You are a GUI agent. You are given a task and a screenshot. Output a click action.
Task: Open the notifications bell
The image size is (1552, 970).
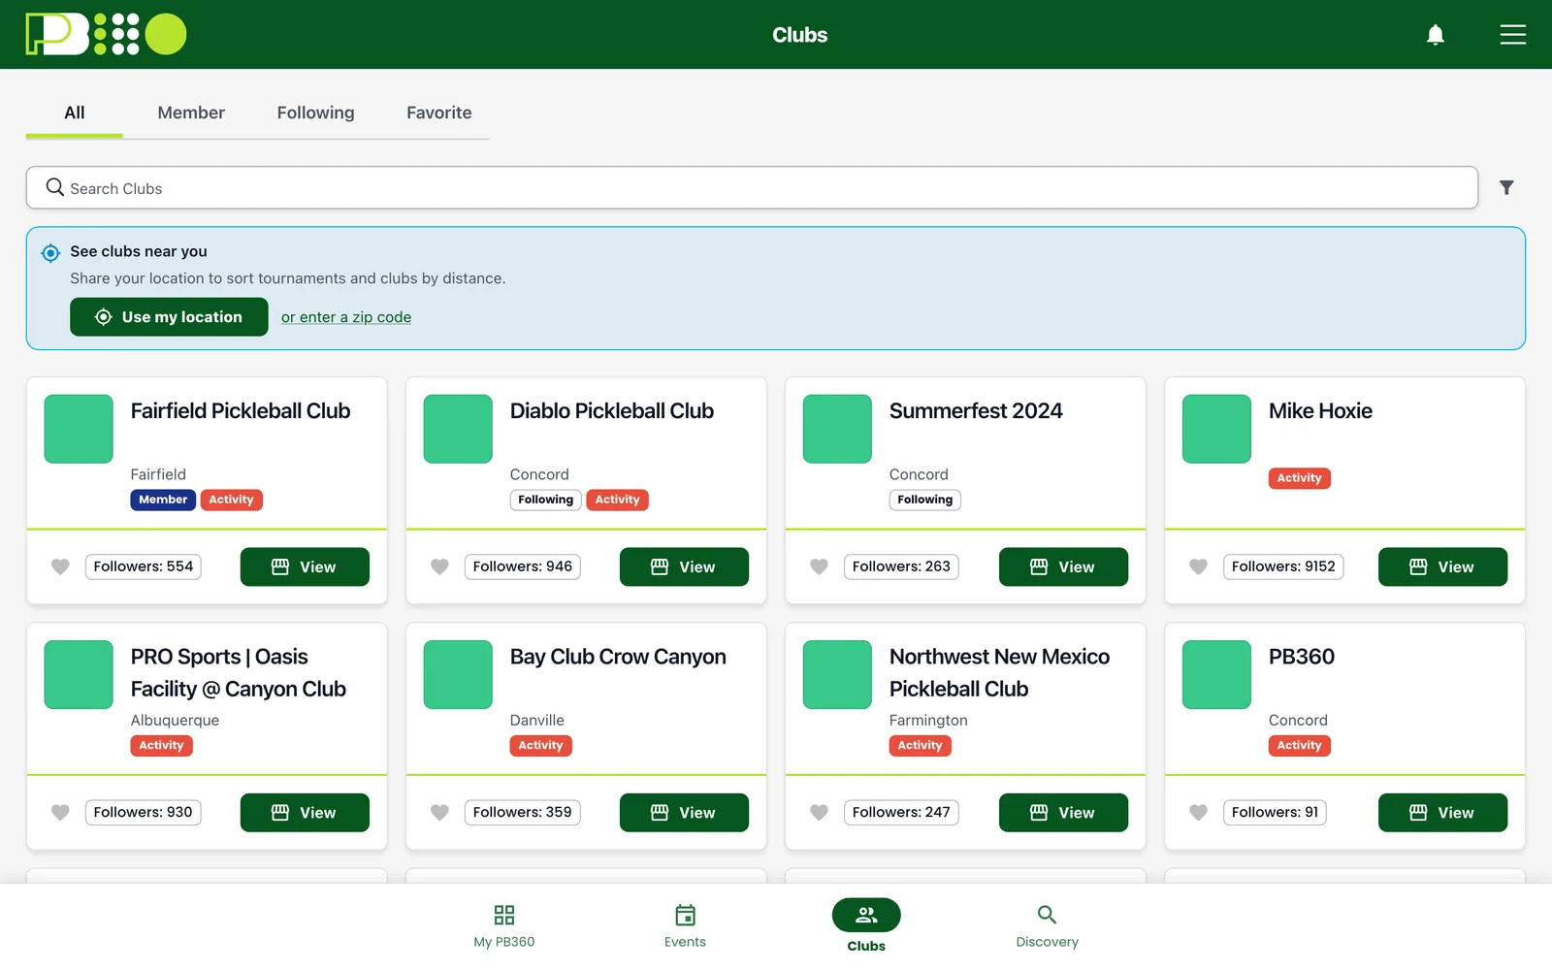pyautogui.click(x=1436, y=35)
